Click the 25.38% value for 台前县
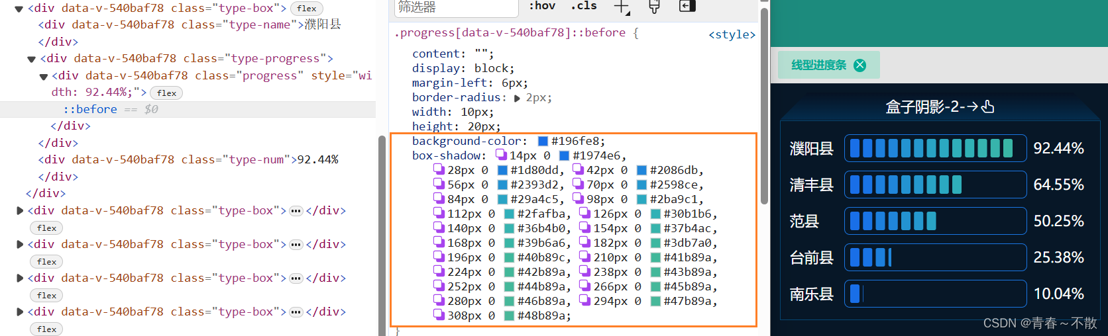The image size is (1108, 336). pos(1058,257)
